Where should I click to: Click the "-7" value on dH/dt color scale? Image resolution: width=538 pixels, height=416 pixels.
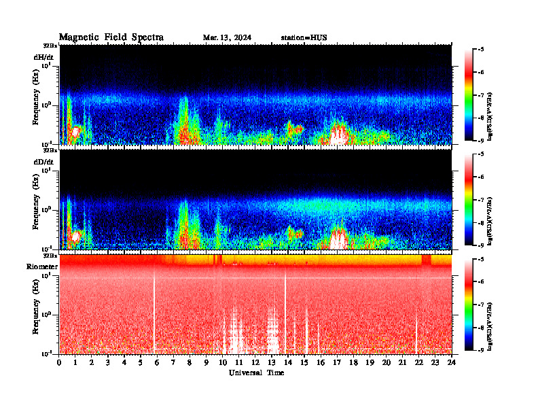coord(481,95)
